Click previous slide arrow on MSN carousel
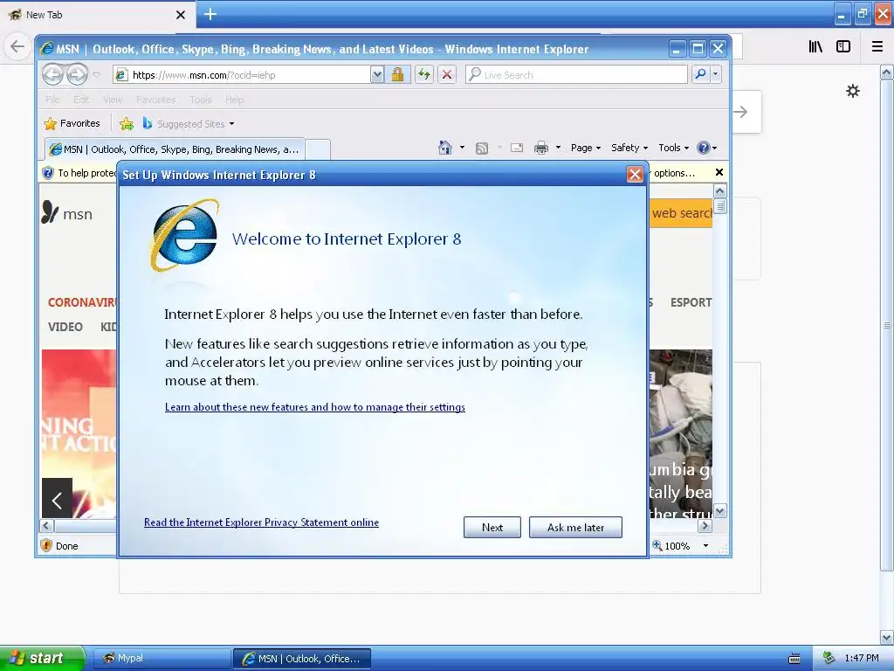 tap(57, 498)
